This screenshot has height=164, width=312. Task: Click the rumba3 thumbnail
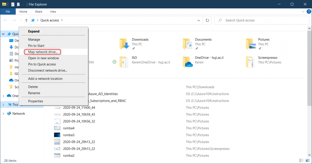pyautogui.click(x=57, y=135)
